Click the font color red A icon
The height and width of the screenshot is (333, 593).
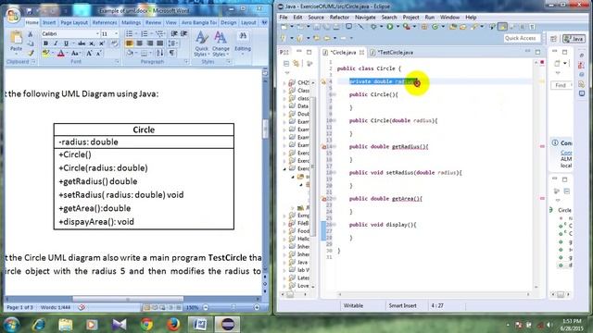[61, 54]
